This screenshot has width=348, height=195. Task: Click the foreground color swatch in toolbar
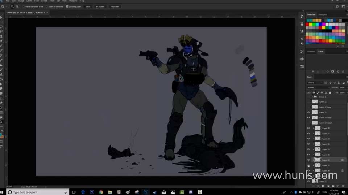(1, 135)
